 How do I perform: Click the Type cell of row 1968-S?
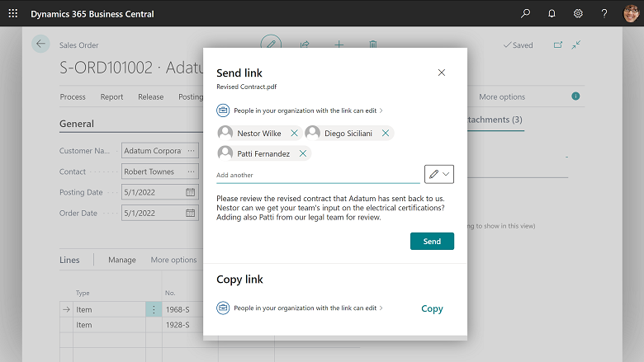pyautogui.click(x=109, y=309)
